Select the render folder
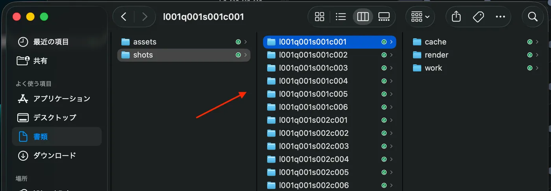The width and height of the screenshot is (551, 191). (475, 55)
